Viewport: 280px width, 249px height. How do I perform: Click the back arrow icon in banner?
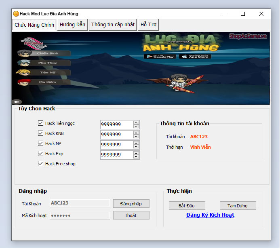click(x=17, y=102)
